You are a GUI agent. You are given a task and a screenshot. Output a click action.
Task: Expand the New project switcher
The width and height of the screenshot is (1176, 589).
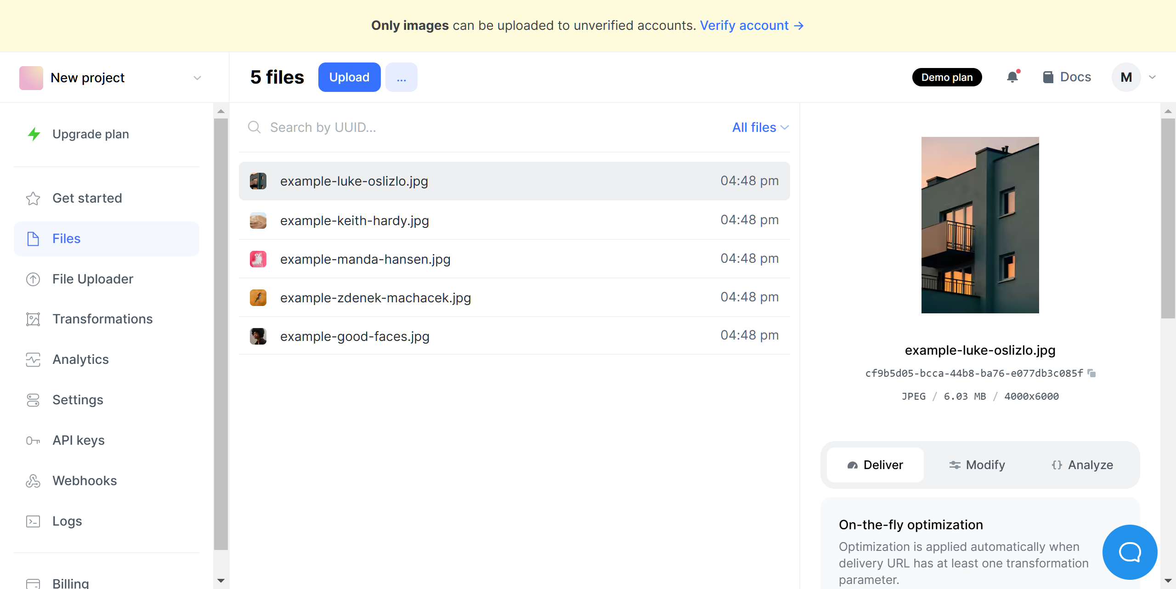tap(197, 78)
